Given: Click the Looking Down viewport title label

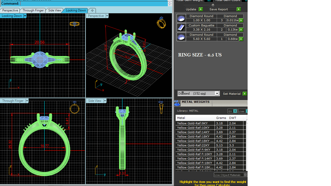Looking at the screenshot, I should tap(12, 16).
